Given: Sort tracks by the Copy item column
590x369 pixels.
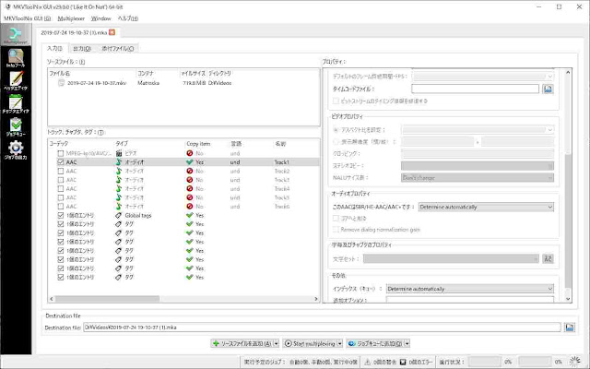Looking at the screenshot, I should tap(198, 144).
